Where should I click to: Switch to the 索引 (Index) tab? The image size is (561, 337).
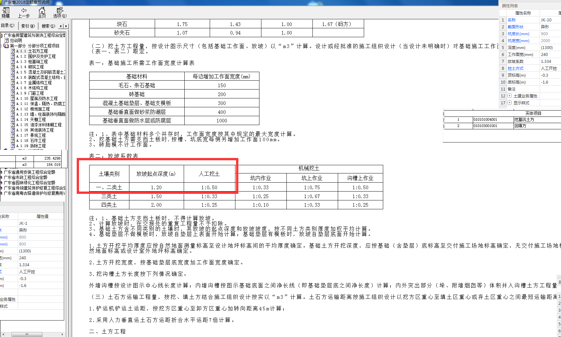pos(28,26)
